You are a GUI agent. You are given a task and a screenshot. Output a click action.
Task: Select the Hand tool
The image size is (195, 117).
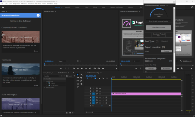point(81,84)
